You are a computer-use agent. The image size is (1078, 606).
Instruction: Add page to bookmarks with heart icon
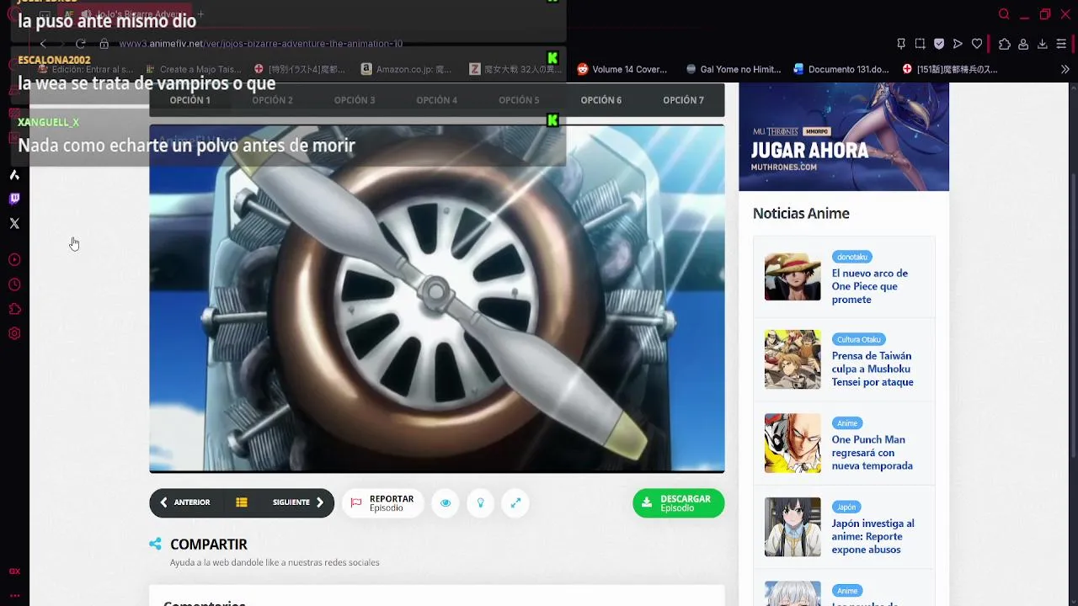[977, 44]
